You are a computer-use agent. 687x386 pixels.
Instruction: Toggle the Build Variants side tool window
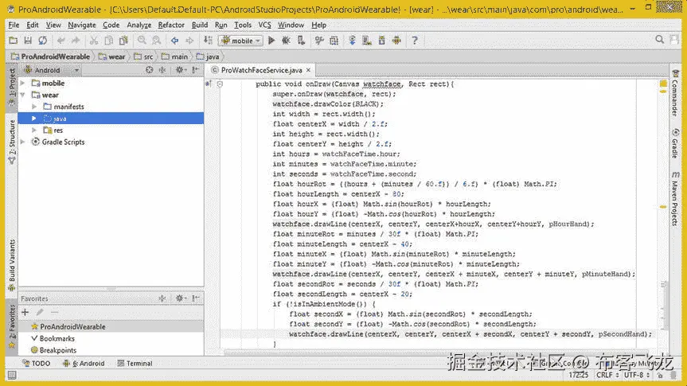tap(12, 265)
